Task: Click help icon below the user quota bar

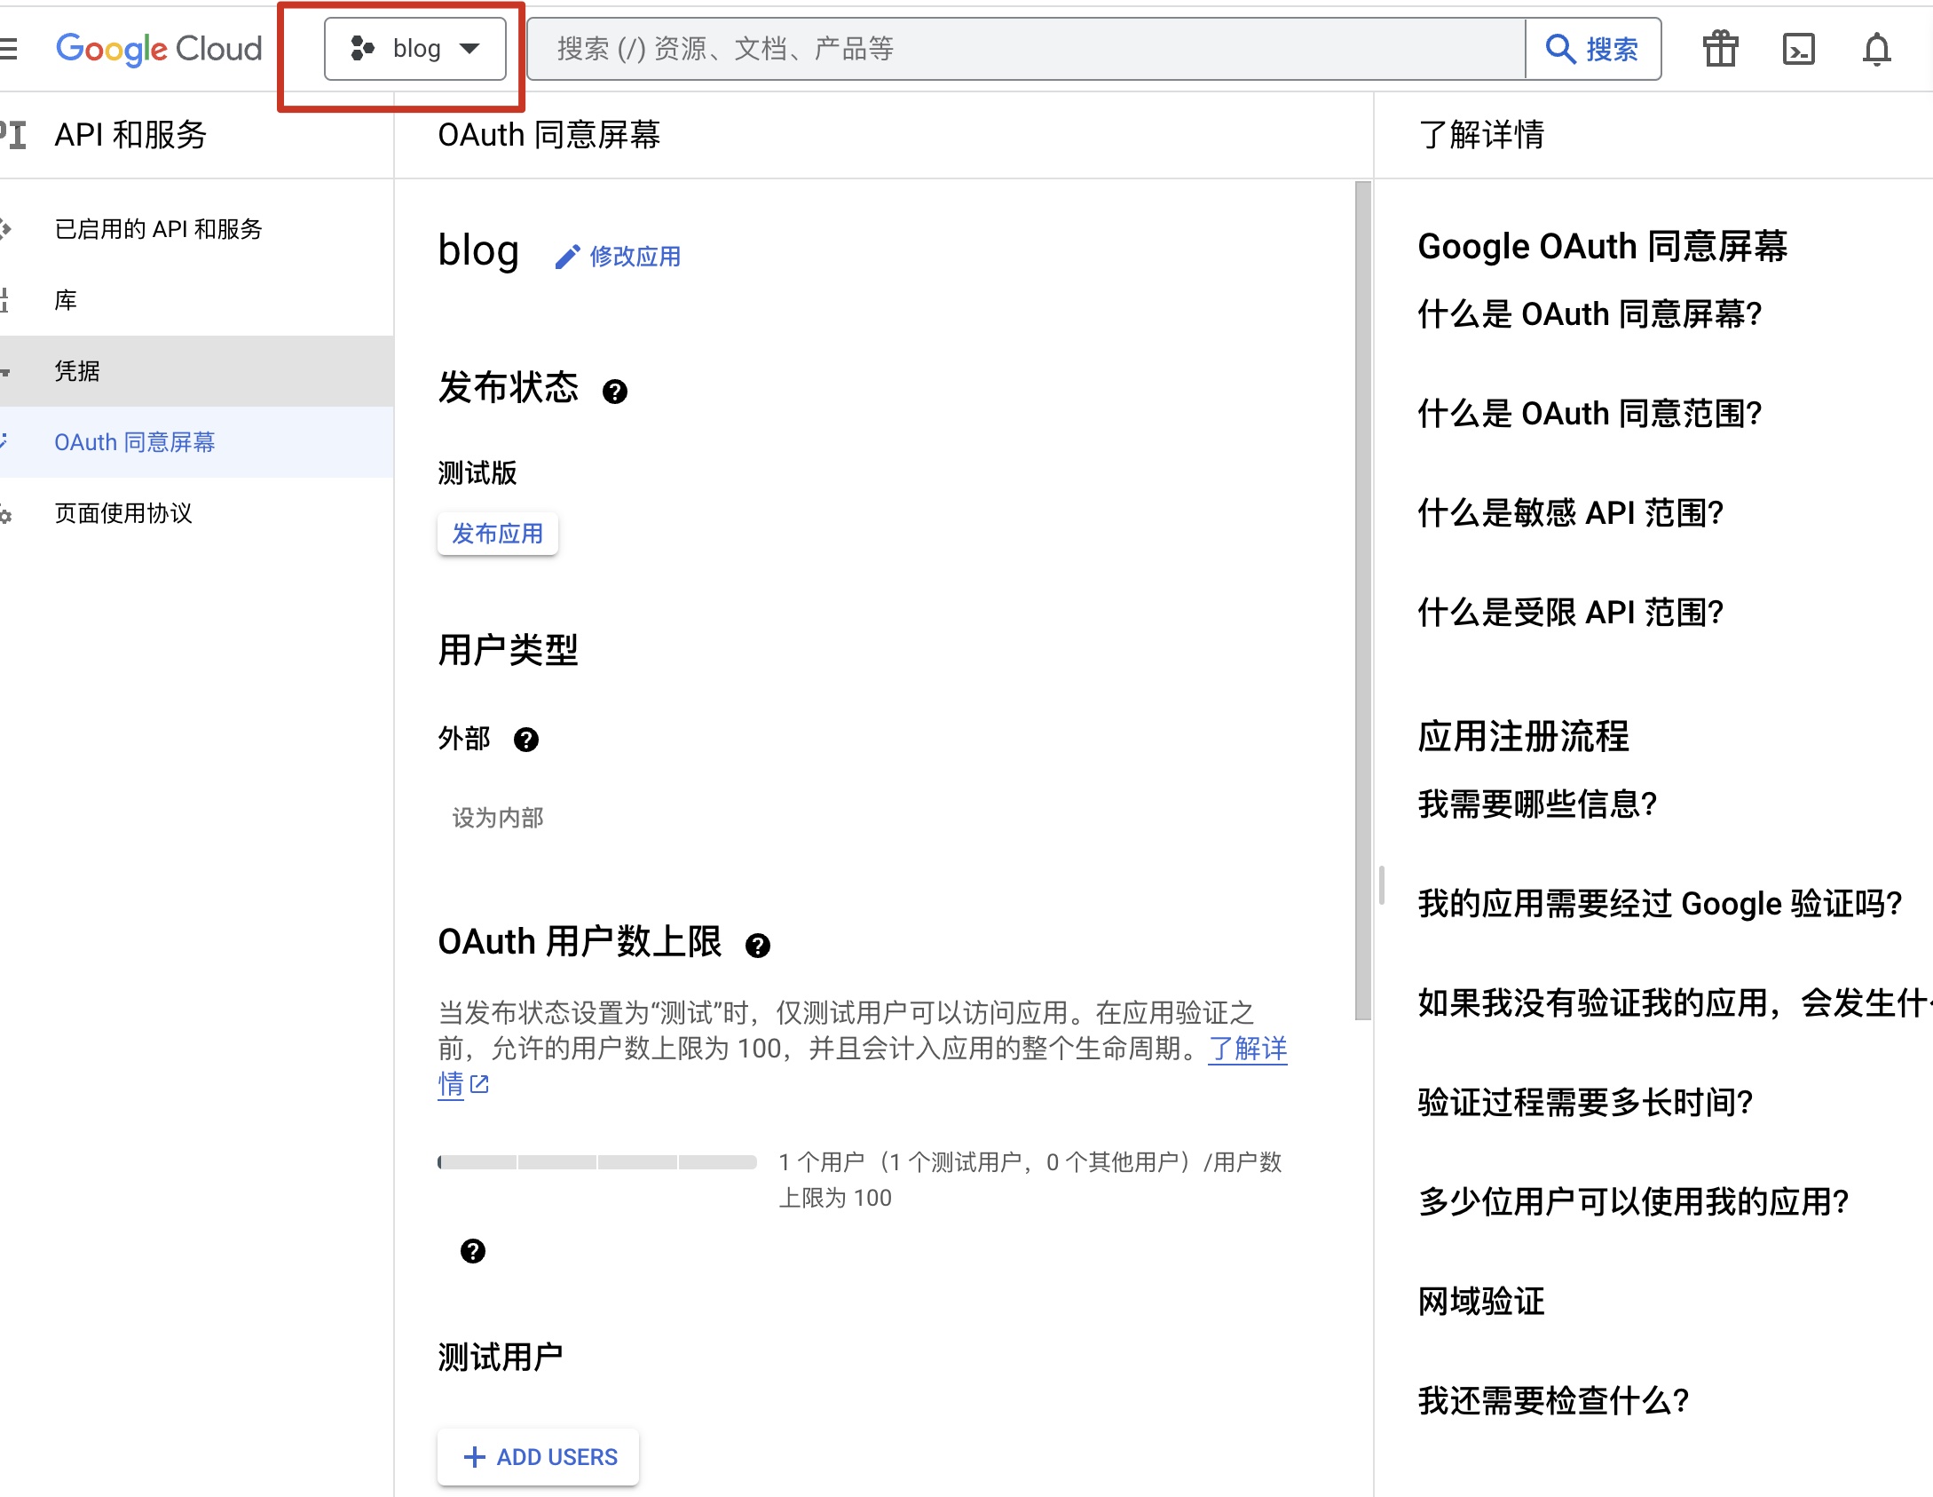Action: (x=473, y=1251)
